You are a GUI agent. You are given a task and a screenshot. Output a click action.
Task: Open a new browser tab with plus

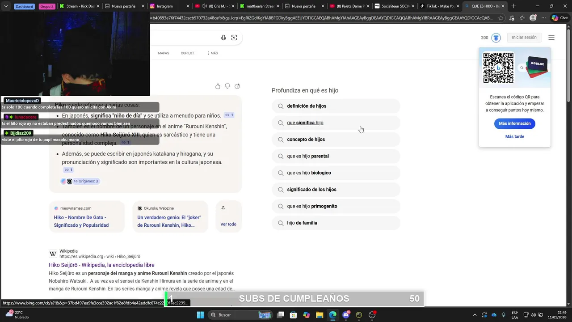[513, 6]
